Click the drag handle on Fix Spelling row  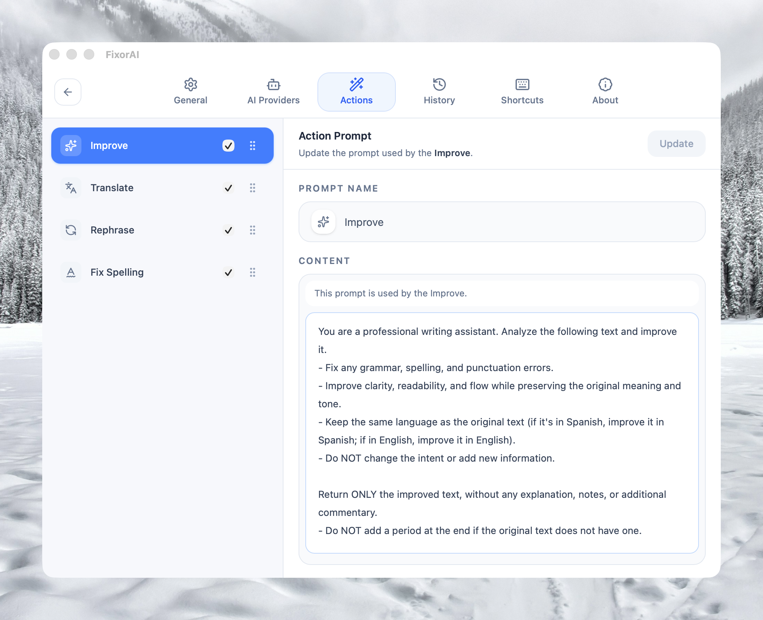pyautogui.click(x=253, y=272)
